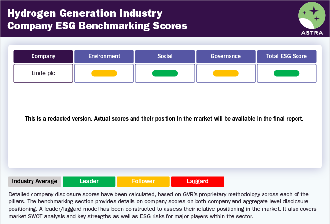Image resolution: width=330 pixels, height=224 pixels.
Task: Select the Linde plc company cell
Action: point(43,73)
